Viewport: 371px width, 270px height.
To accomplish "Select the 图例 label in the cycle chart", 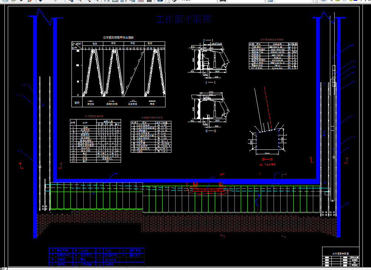I will [x=77, y=103].
